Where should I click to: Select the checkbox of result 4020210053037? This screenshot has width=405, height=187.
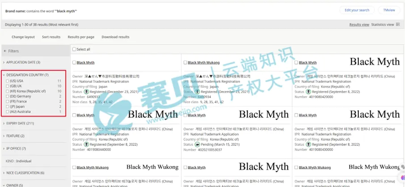click(185, 115)
